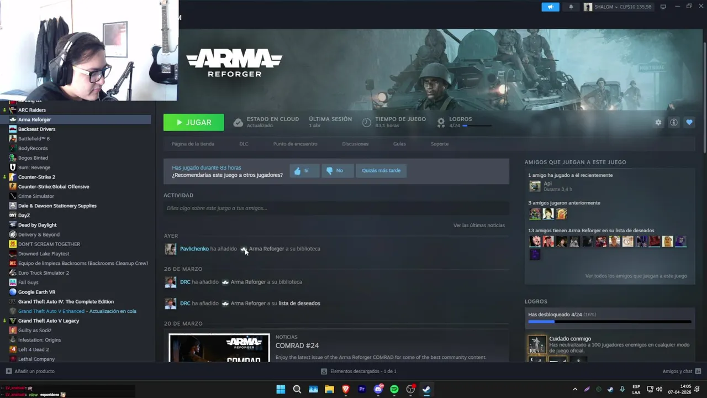
Task: Open Windows taskbar search icon
Action: (297, 389)
